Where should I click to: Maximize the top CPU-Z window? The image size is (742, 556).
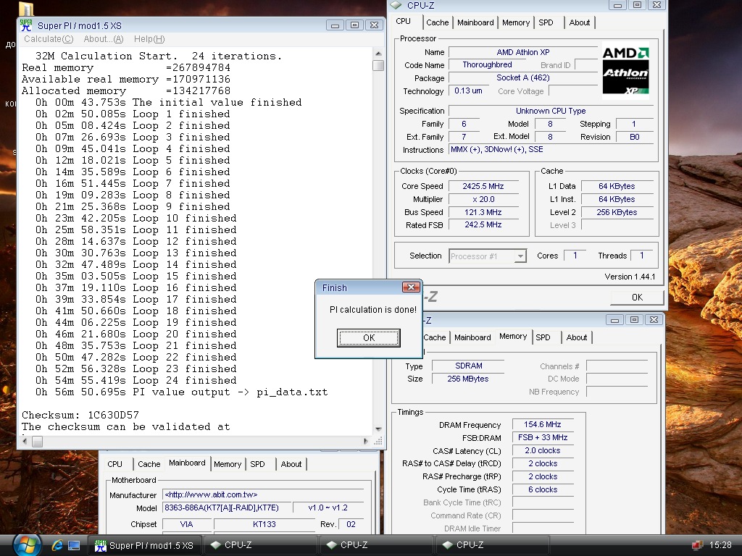(637, 5)
